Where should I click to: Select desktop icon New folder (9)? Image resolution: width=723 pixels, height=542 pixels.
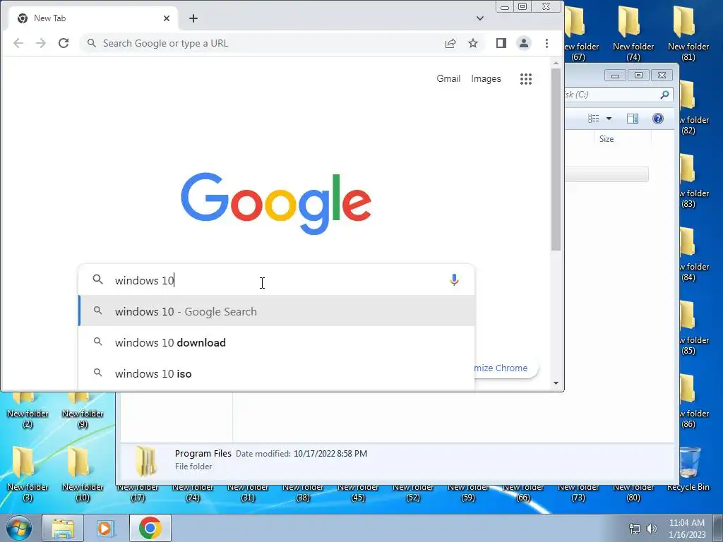pyautogui.click(x=83, y=411)
